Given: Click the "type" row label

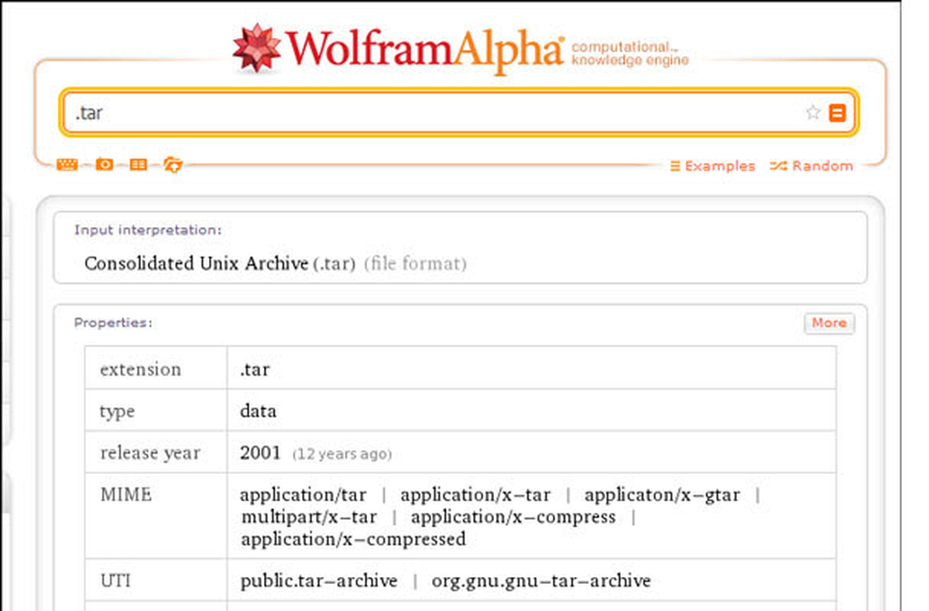Looking at the screenshot, I should 118,412.
